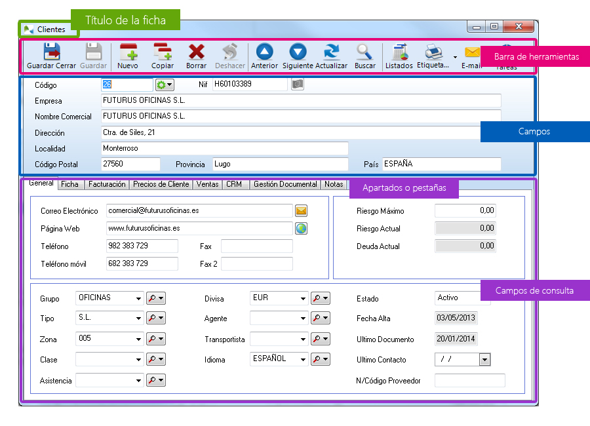Expand the Idioma combo box

pos(302,359)
